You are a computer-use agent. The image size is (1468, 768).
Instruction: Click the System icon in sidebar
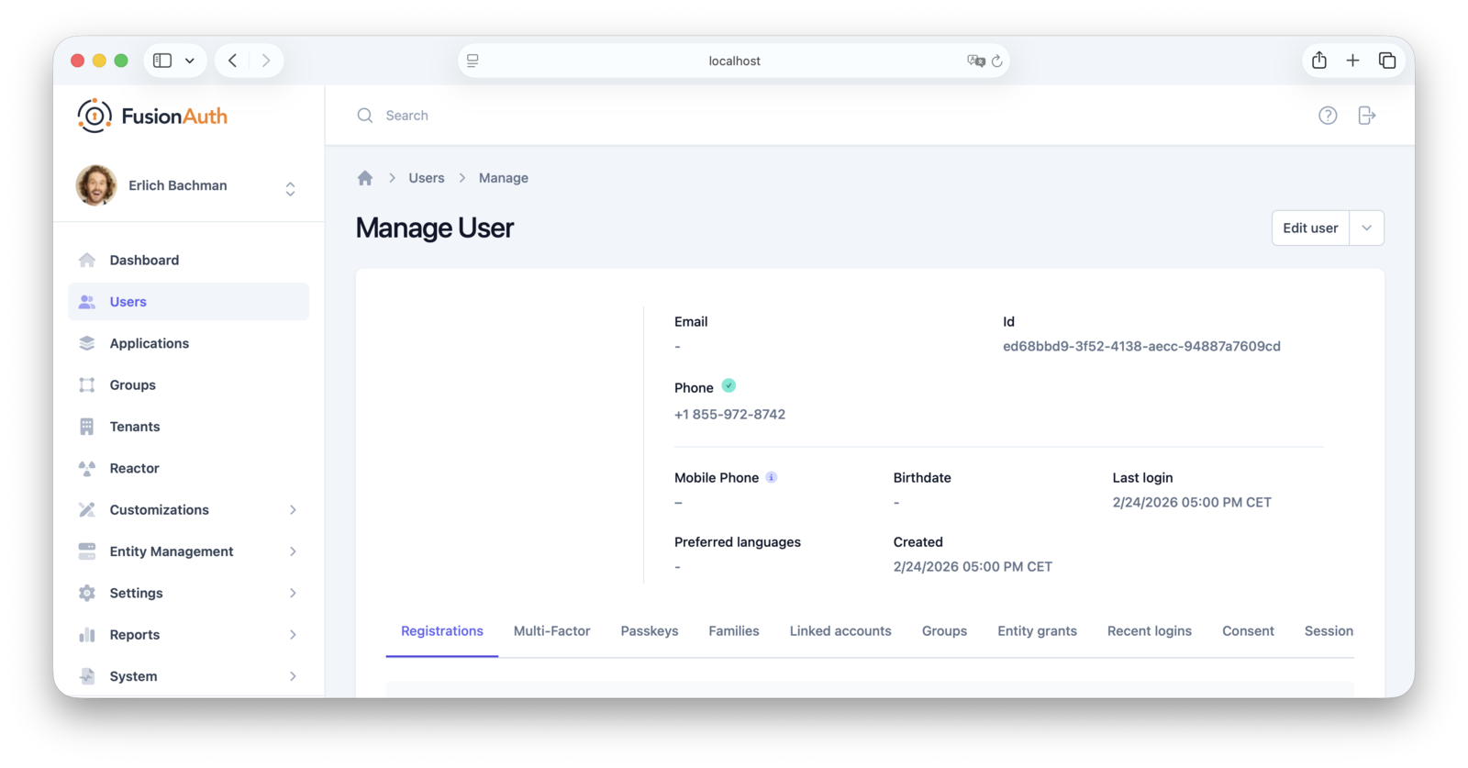pyautogui.click(x=87, y=676)
